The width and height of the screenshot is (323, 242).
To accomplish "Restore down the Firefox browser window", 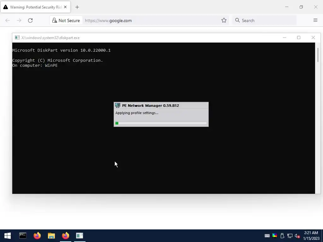I will [x=301, y=7].
